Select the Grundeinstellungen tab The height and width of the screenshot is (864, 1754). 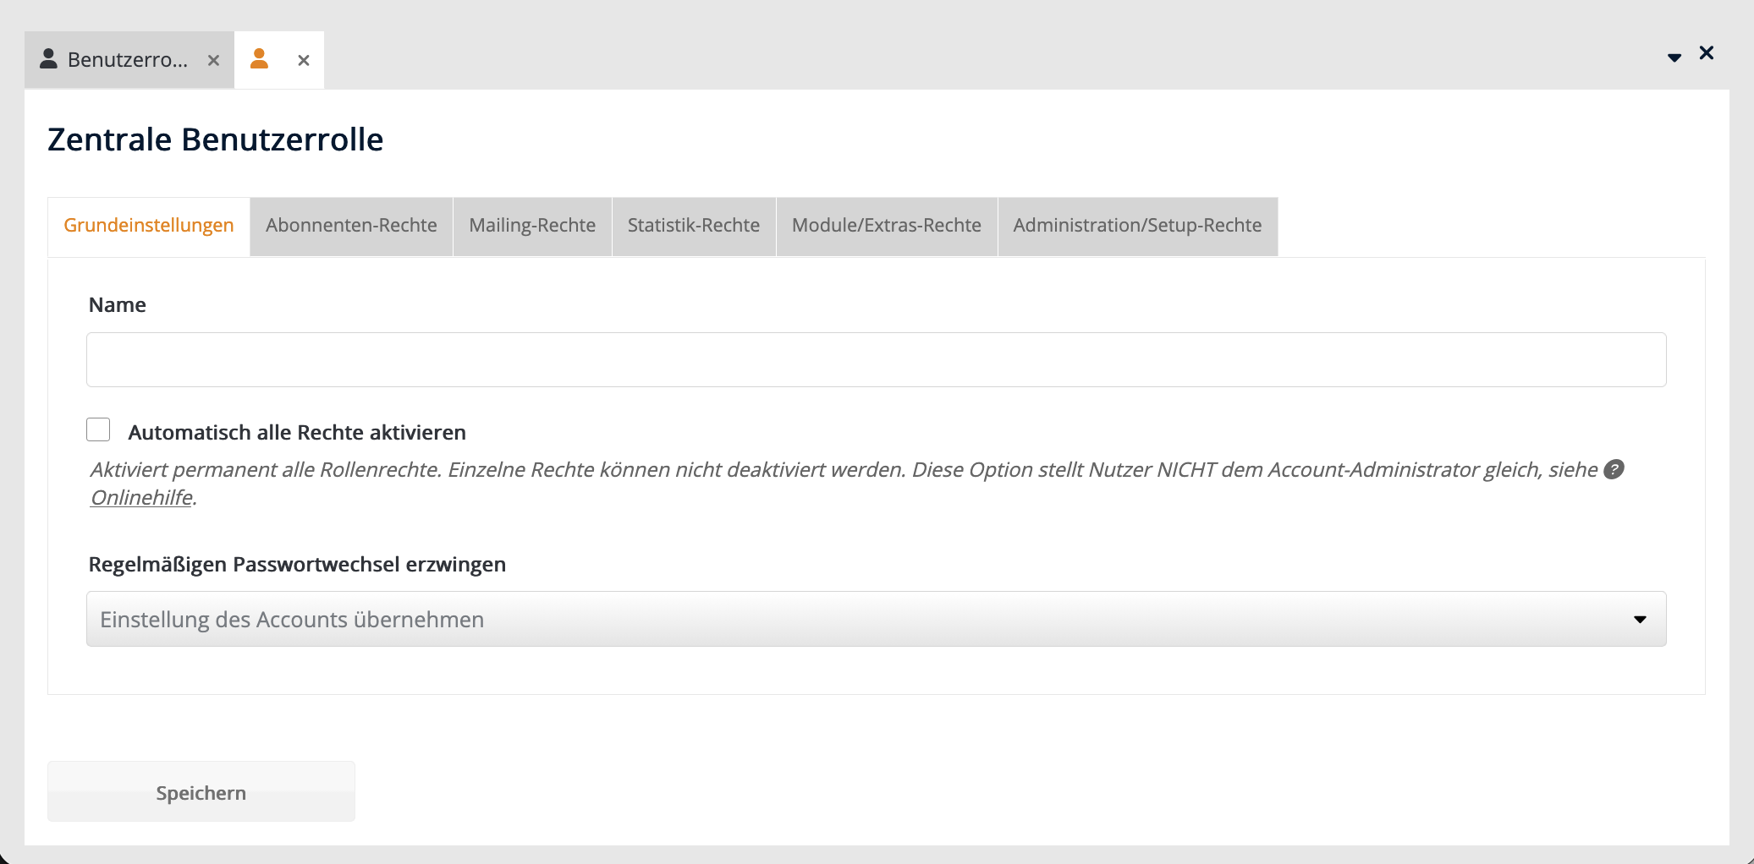tap(149, 226)
